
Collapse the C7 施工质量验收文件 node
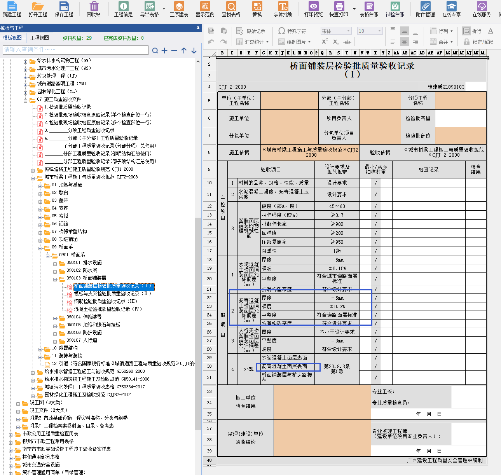point(26,101)
